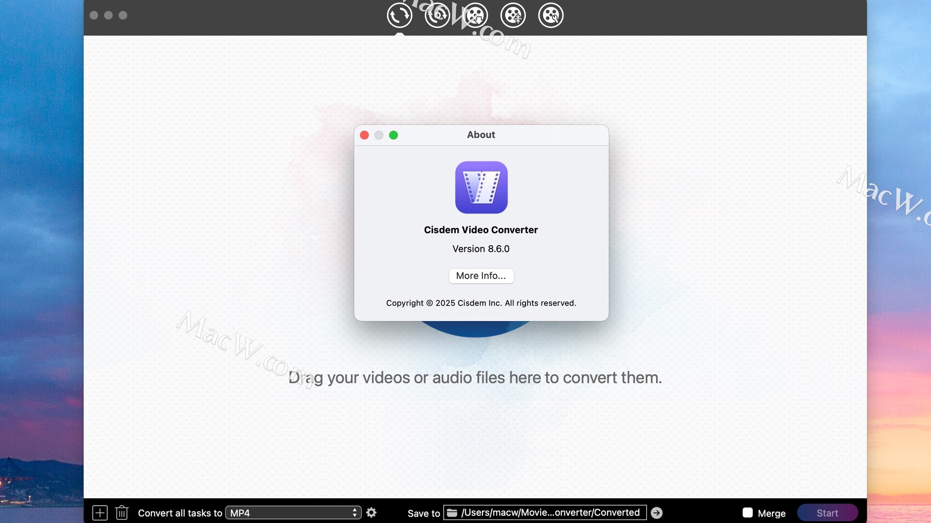Click the add file plus icon
This screenshot has width=931, height=523.
click(x=100, y=513)
